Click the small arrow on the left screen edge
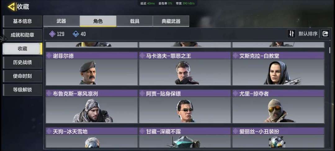This screenshot has width=335, height=151. [x=6, y=39]
